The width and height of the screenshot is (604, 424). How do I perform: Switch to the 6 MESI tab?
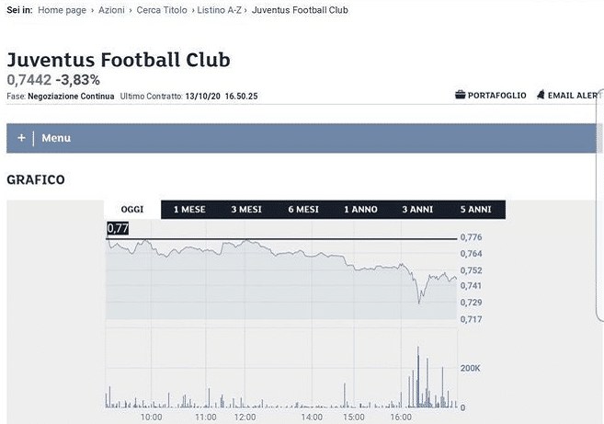tap(303, 210)
